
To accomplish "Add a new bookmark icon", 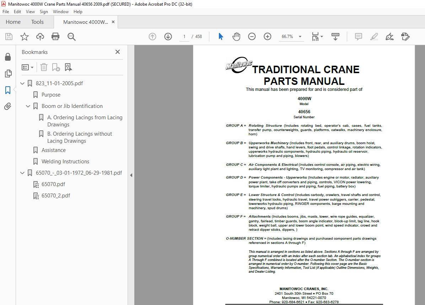I will click(56, 67).
